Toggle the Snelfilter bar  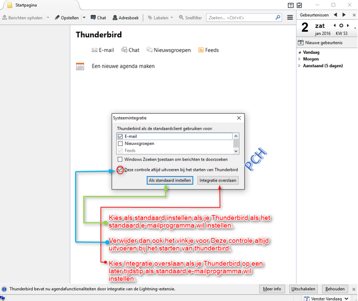(x=191, y=17)
